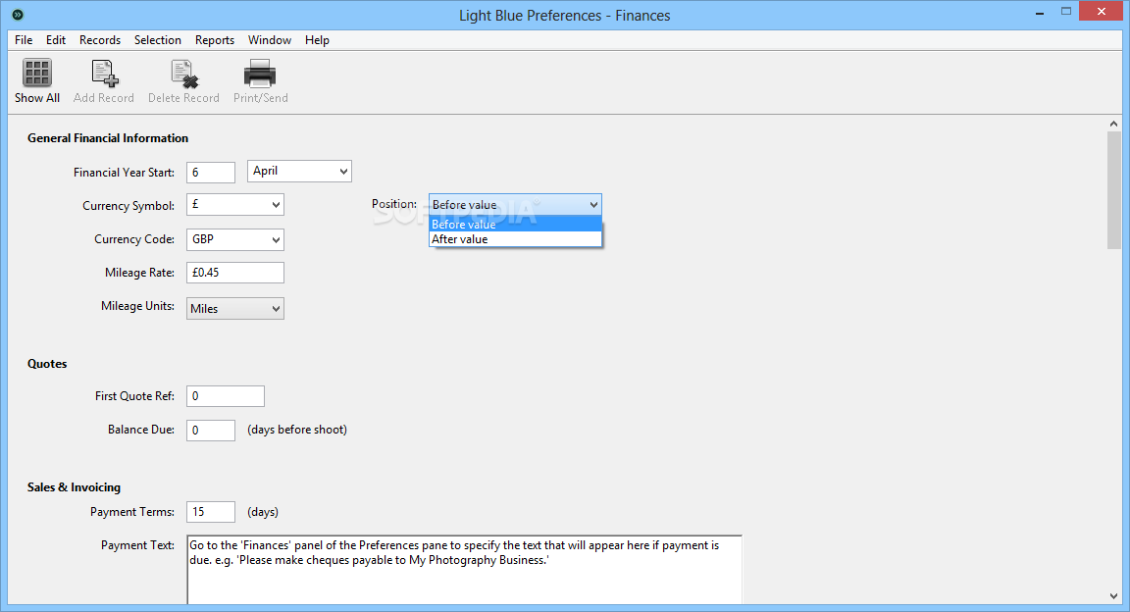Open the Window menu
The height and width of the screenshot is (612, 1130).
[270, 39]
